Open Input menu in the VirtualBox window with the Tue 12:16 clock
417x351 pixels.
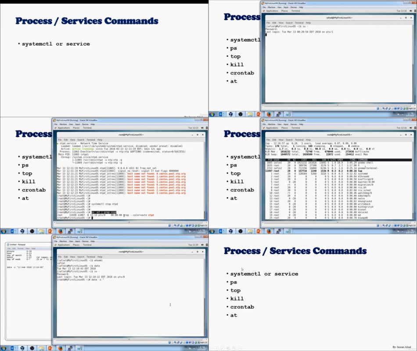click(286, 124)
